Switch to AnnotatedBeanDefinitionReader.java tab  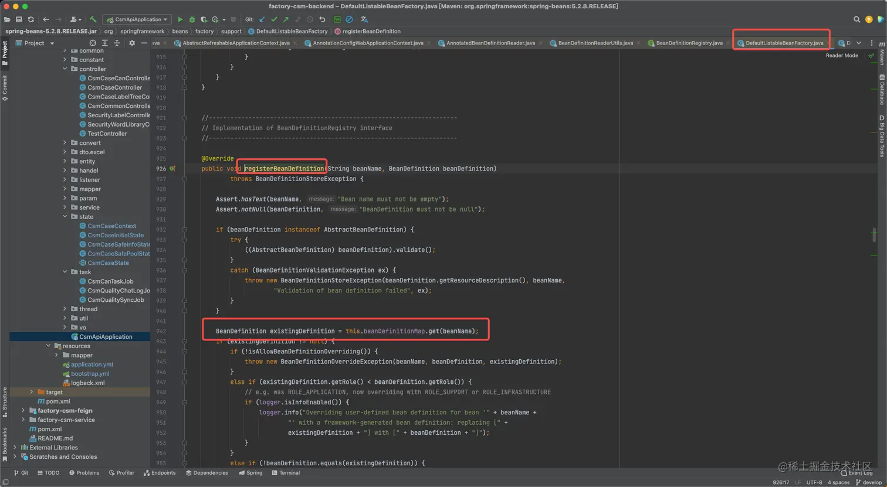[x=490, y=43]
